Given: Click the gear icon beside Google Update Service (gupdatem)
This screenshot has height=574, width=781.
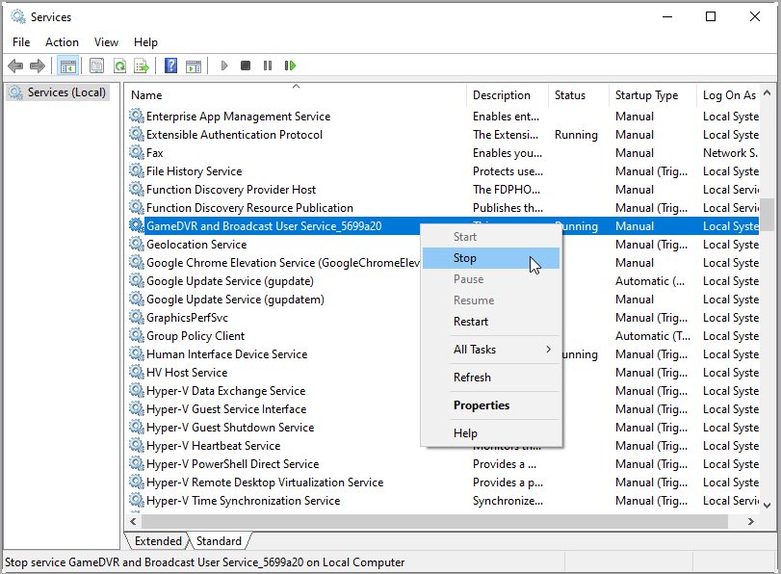Looking at the screenshot, I should click(137, 299).
